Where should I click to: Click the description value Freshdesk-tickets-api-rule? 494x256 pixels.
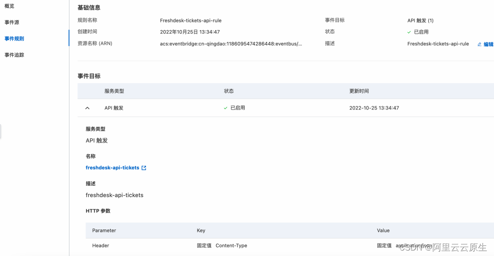(x=438, y=44)
